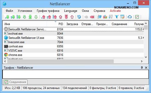Image resolution: width=151 pixels, height=93 pixels.
Task: Click the red Activate menu link
Action: (115, 11)
